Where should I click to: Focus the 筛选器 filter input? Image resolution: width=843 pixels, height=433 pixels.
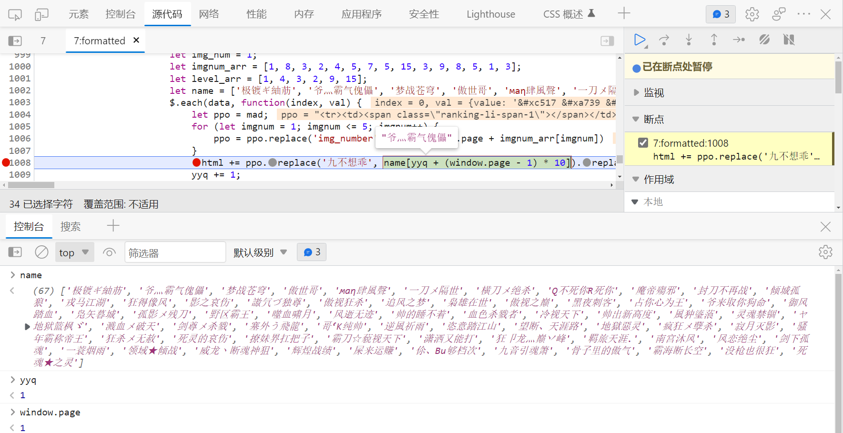pyautogui.click(x=175, y=252)
